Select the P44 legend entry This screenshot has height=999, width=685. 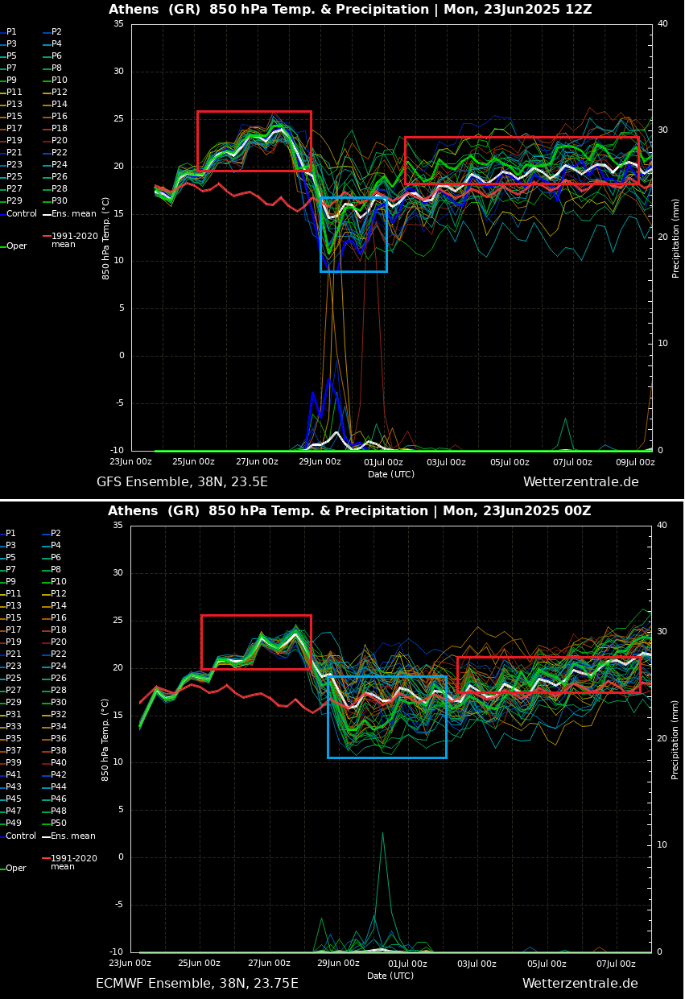[x=59, y=787]
